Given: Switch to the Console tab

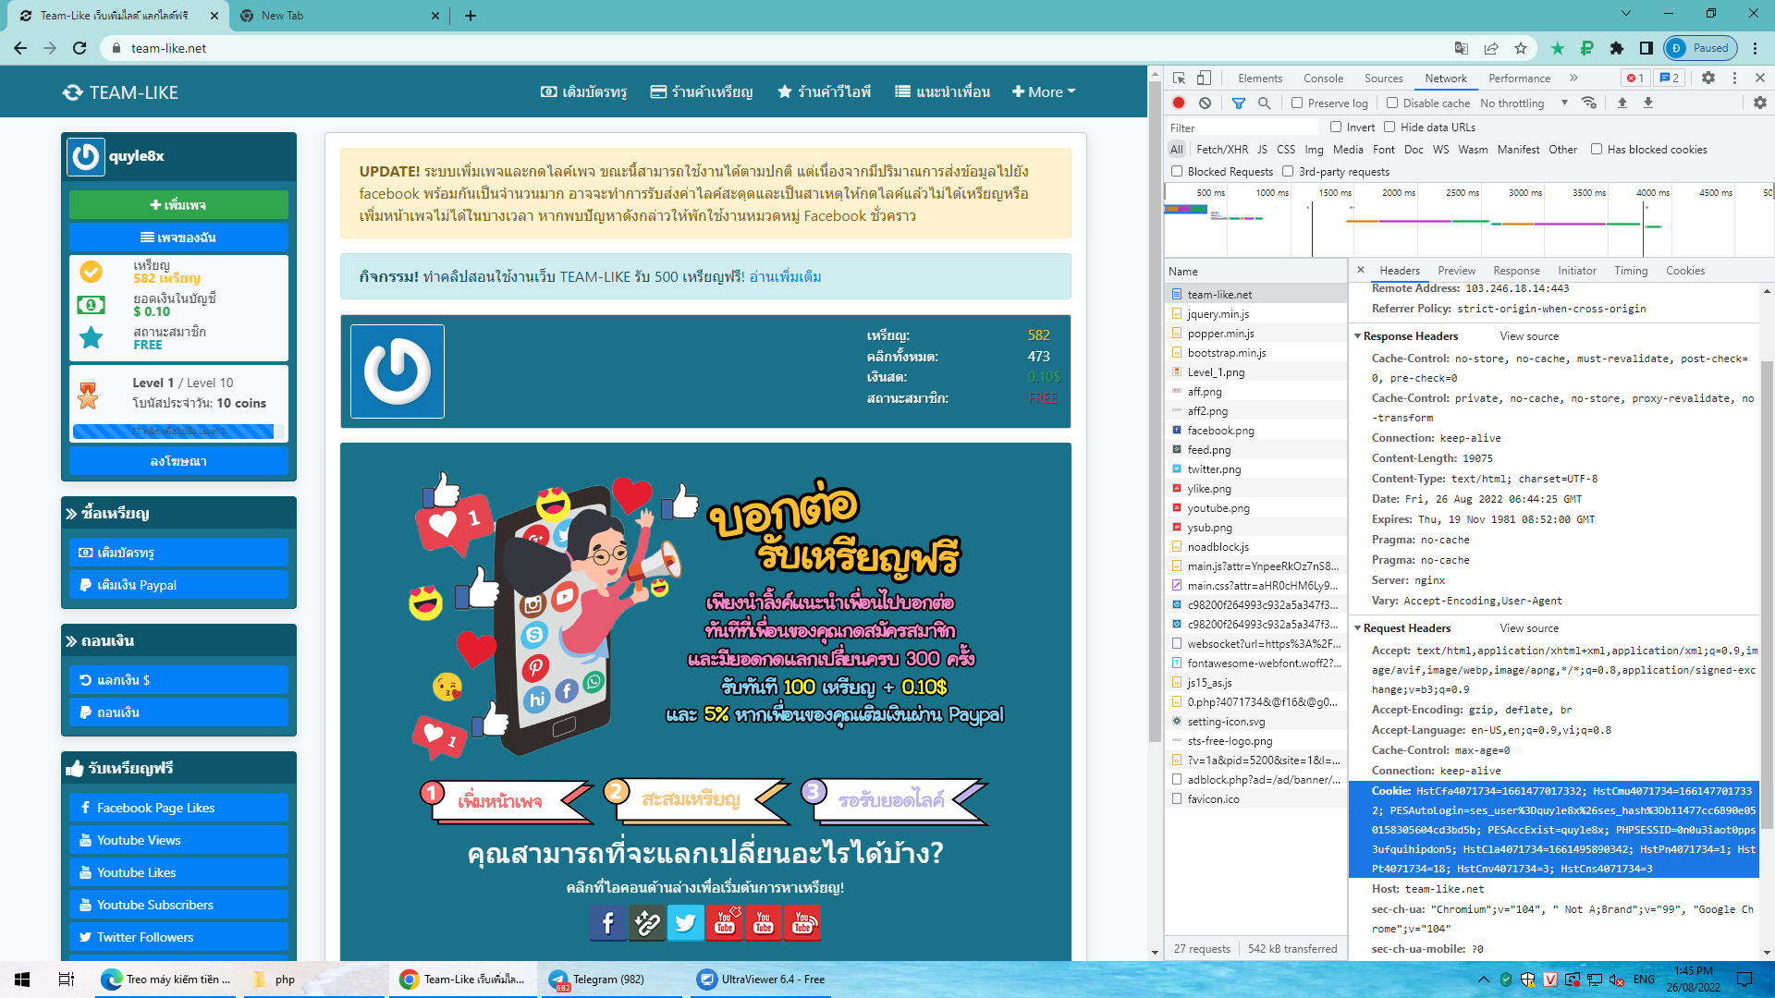Looking at the screenshot, I should (1323, 79).
